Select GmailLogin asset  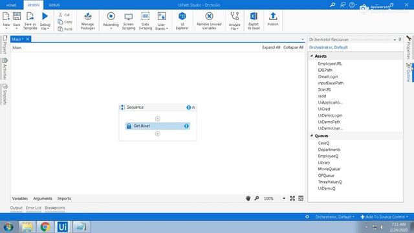(x=328, y=76)
